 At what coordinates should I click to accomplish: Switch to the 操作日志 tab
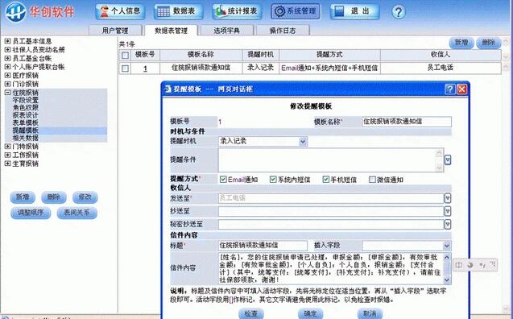tap(283, 31)
